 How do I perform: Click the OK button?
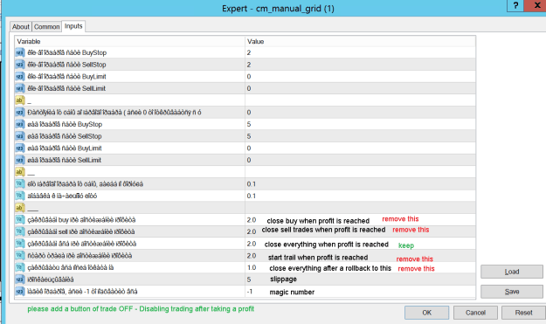426,313
